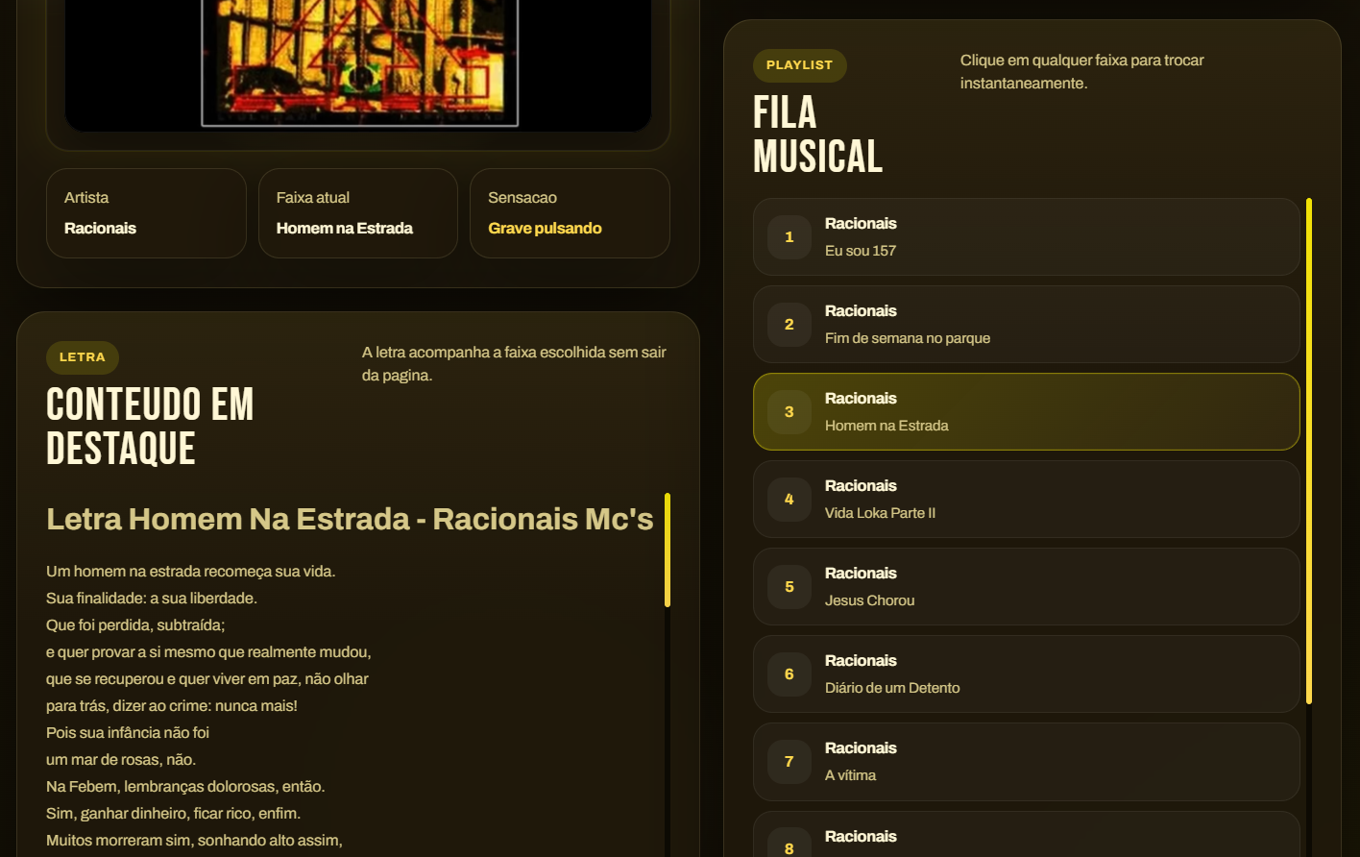Select Fim de semana no parque track
Image resolution: width=1360 pixels, height=857 pixels.
coord(1026,325)
